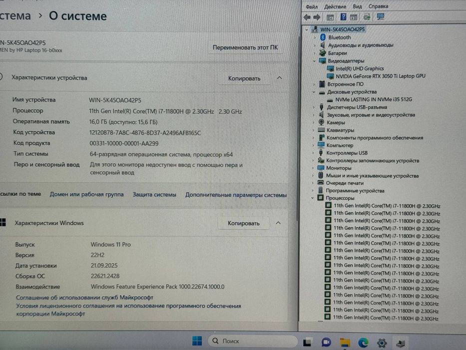Click Копировать for Характеристики устройства
466x350 pixels.
[x=244, y=78]
